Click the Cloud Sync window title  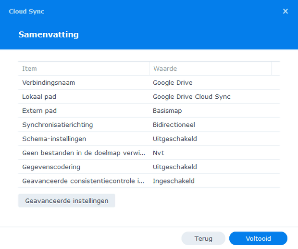pyautogui.click(x=26, y=11)
